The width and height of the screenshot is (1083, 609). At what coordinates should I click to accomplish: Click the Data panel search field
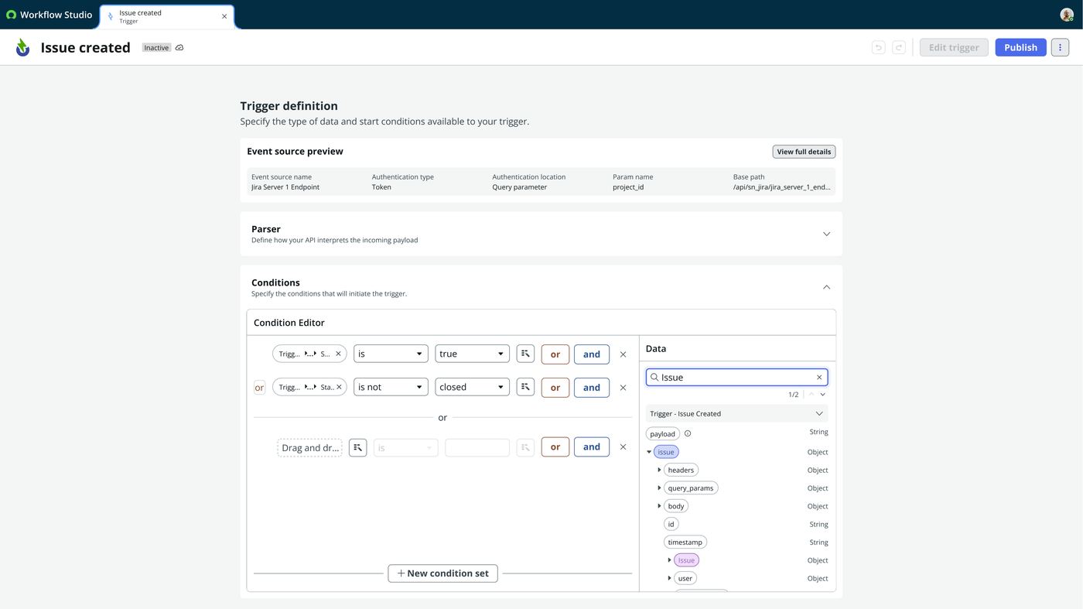(x=736, y=377)
